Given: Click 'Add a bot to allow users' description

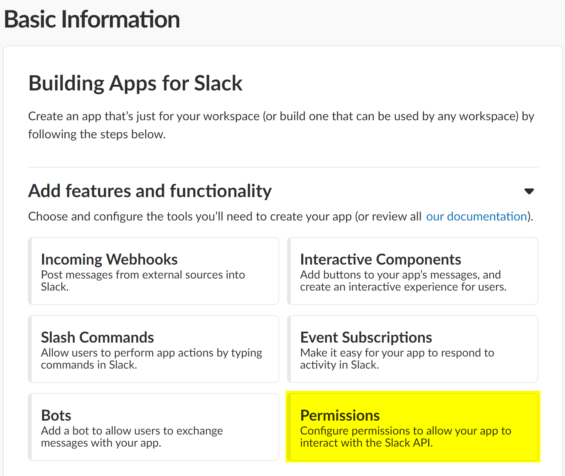Looking at the screenshot, I should 132,431.
